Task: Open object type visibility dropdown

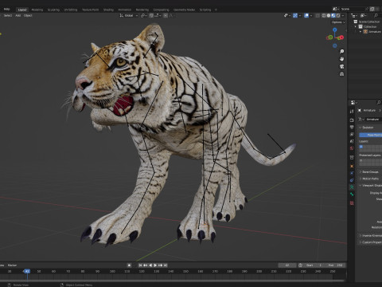Action: tap(287, 16)
